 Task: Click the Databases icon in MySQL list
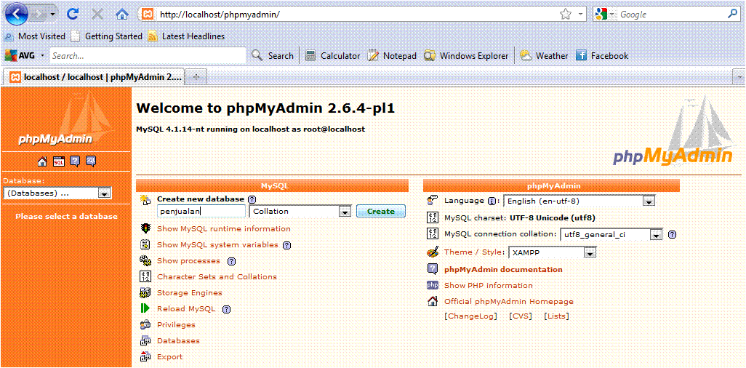(x=145, y=340)
